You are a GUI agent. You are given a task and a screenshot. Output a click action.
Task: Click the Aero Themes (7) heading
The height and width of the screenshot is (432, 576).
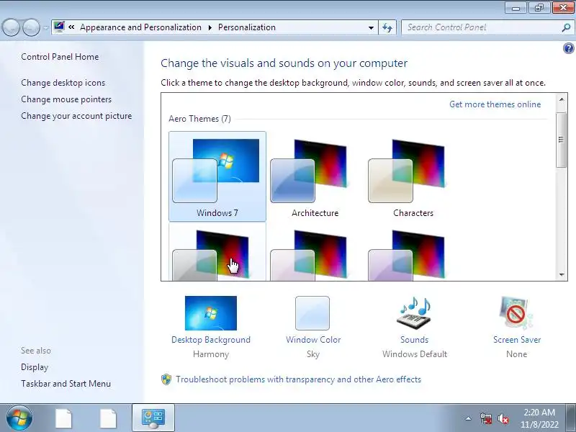coord(200,119)
